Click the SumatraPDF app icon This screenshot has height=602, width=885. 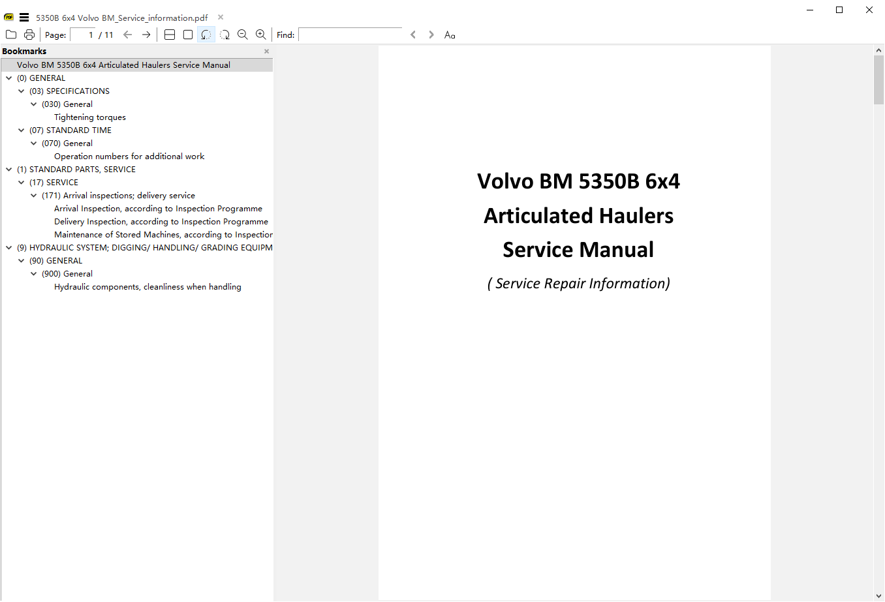[9, 18]
